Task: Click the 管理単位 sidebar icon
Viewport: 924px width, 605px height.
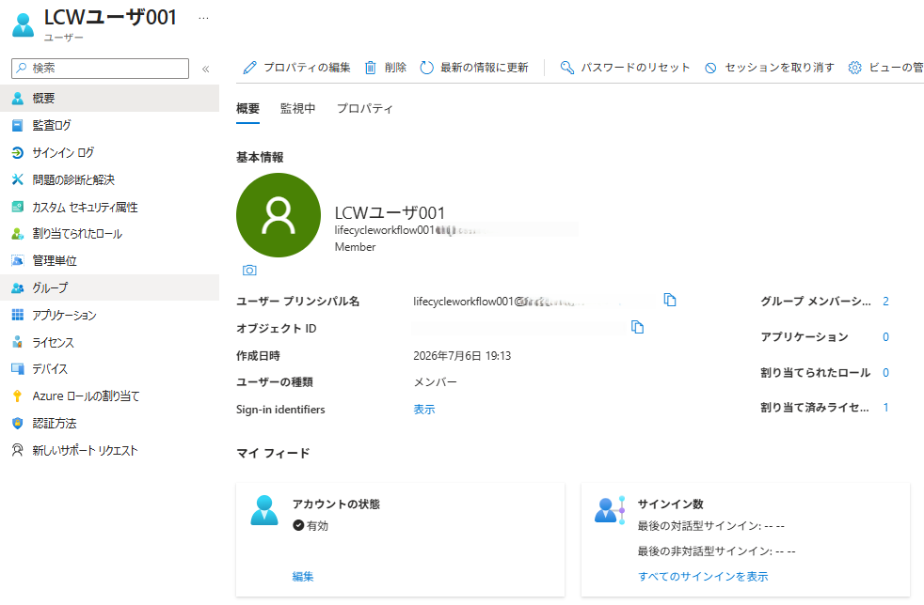Action: pyautogui.click(x=18, y=261)
